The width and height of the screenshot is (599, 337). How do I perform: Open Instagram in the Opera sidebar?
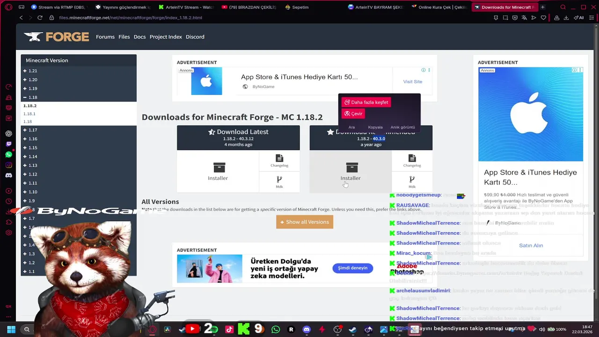point(8,165)
